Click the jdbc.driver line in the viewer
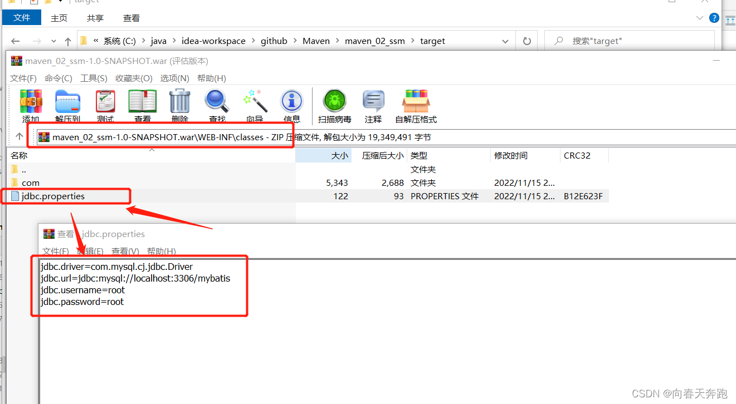Screen dimensions: 736x404 click(116, 267)
